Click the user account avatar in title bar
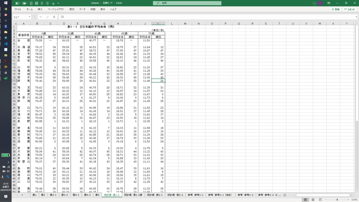Image resolution: width=359 pixels, height=202 pixels. pyautogui.click(x=320, y=3)
